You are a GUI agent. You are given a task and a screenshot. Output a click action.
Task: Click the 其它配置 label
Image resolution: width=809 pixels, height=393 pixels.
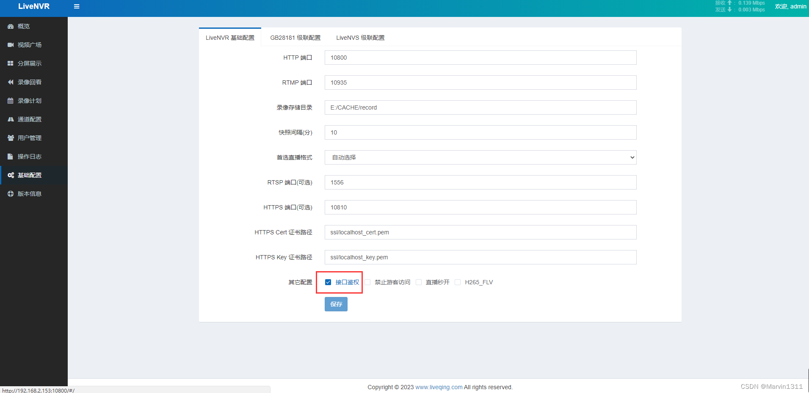[300, 282]
